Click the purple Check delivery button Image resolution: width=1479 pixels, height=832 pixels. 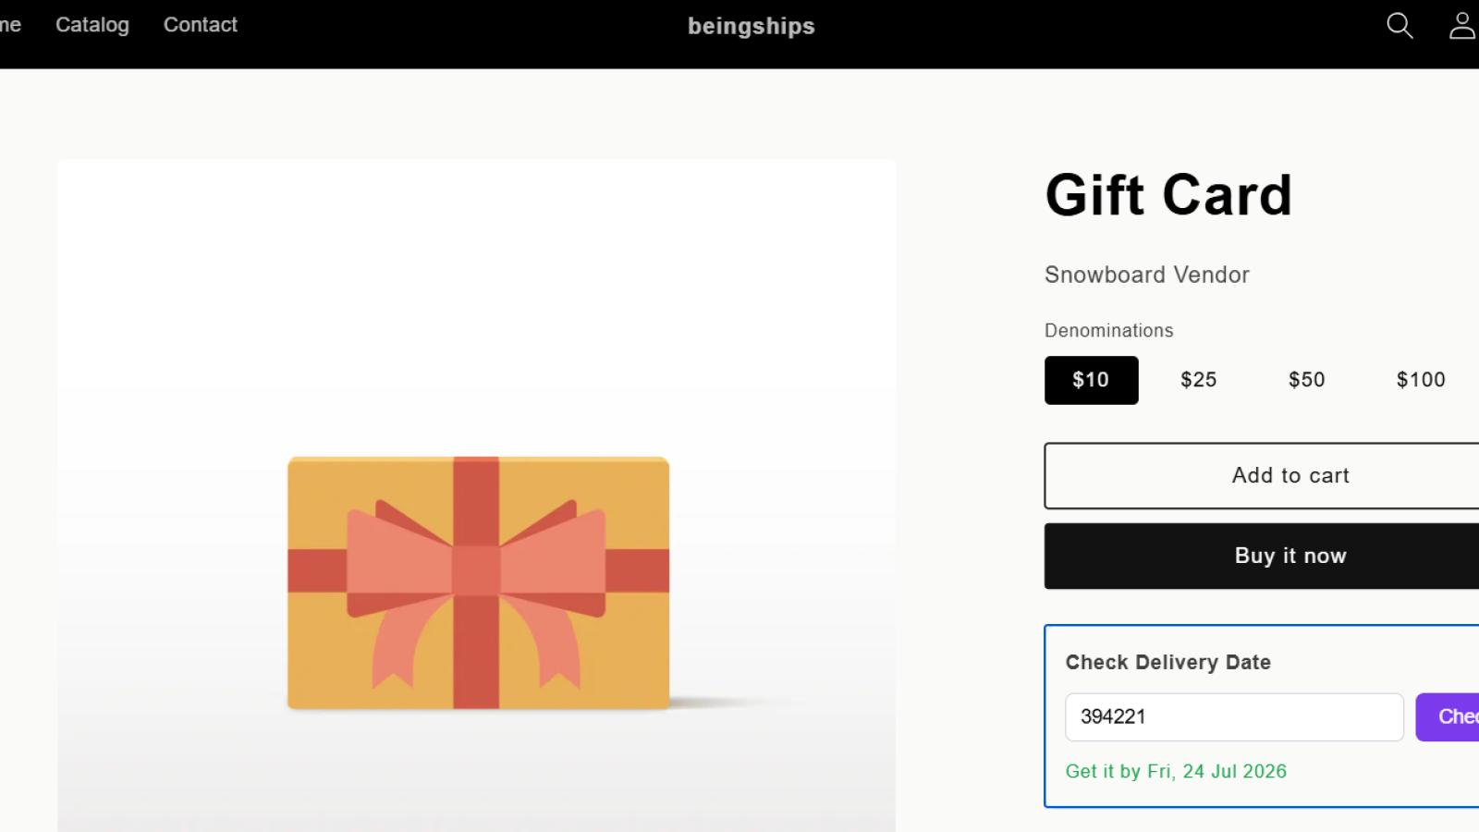click(1448, 716)
